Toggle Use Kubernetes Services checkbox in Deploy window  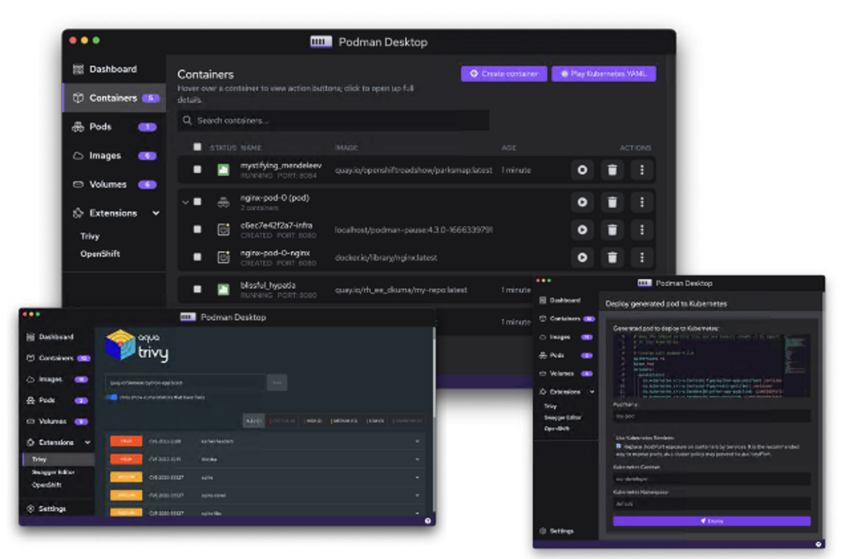click(x=618, y=447)
